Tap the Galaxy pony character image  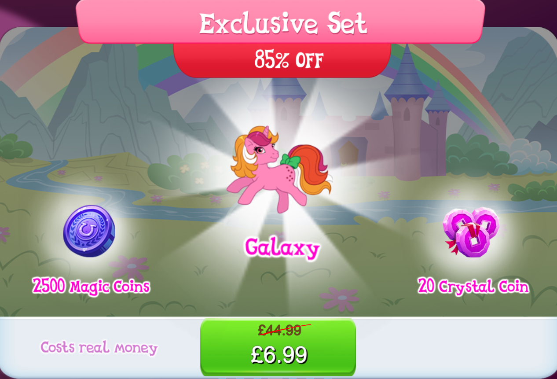tap(279, 166)
